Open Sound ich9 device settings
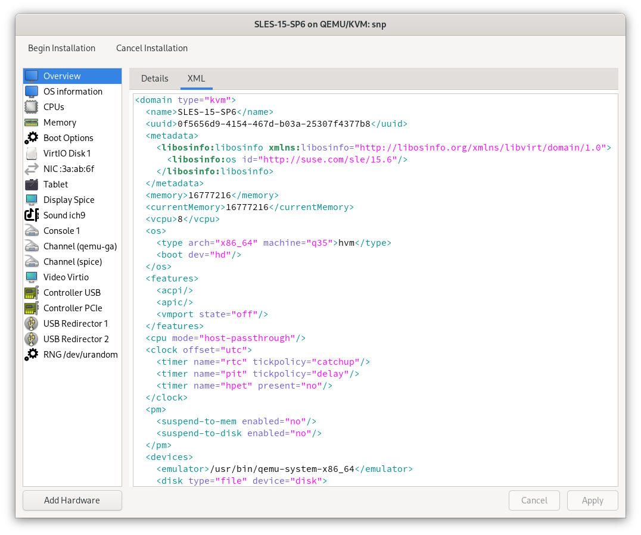Viewport: 641px width, 535px height. click(x=64, y=215)
